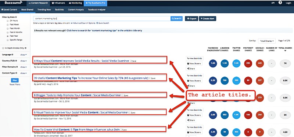Open the Backlinks sub-tab
The image size is (294, 137).
click(59, 10)
